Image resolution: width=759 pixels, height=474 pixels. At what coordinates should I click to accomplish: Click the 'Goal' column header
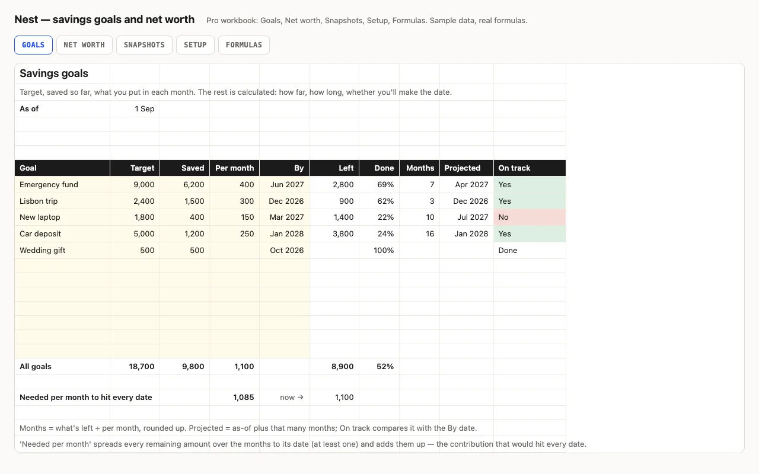[x=62, y=168]
